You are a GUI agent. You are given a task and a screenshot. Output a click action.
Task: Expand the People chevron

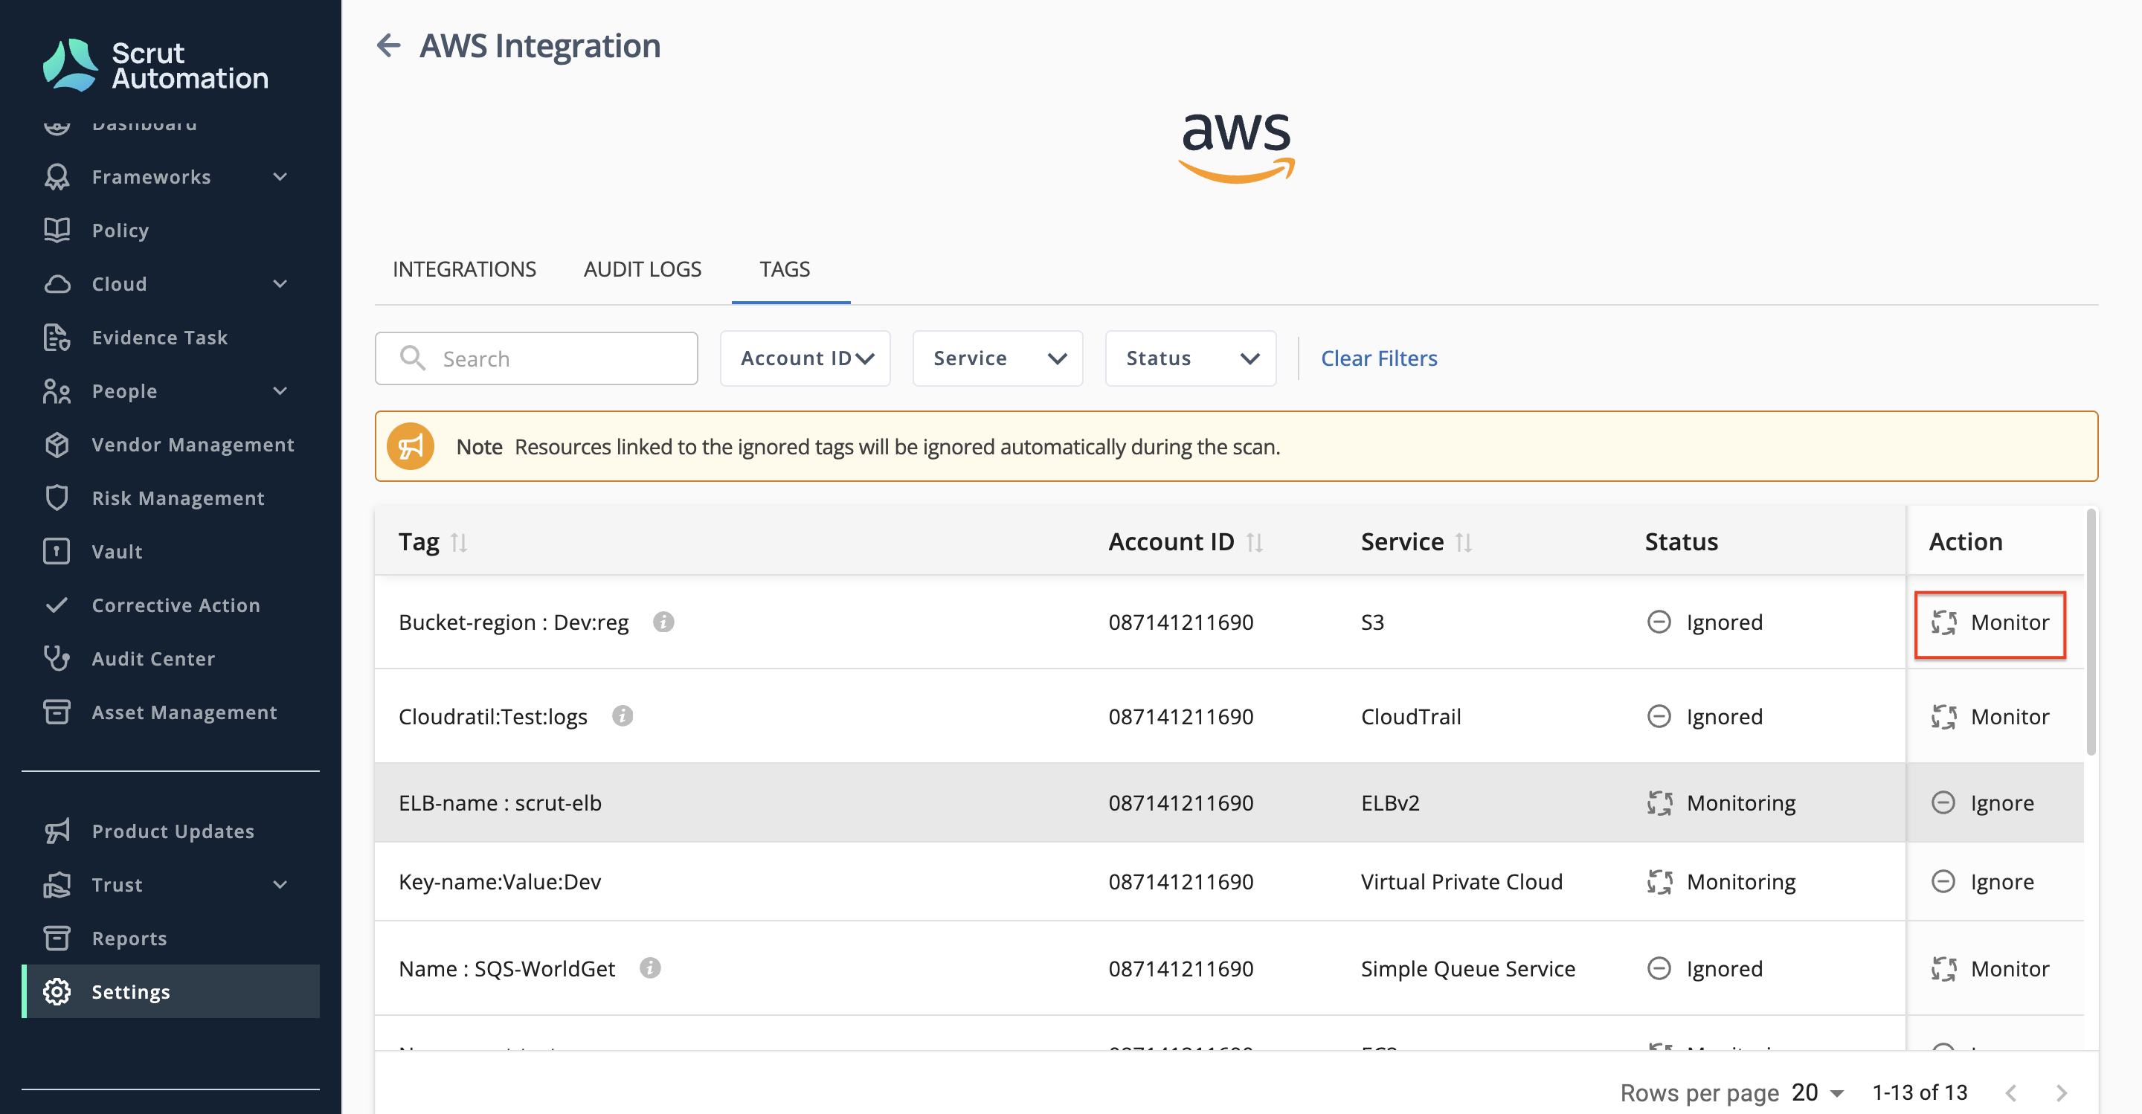(280, 390)
